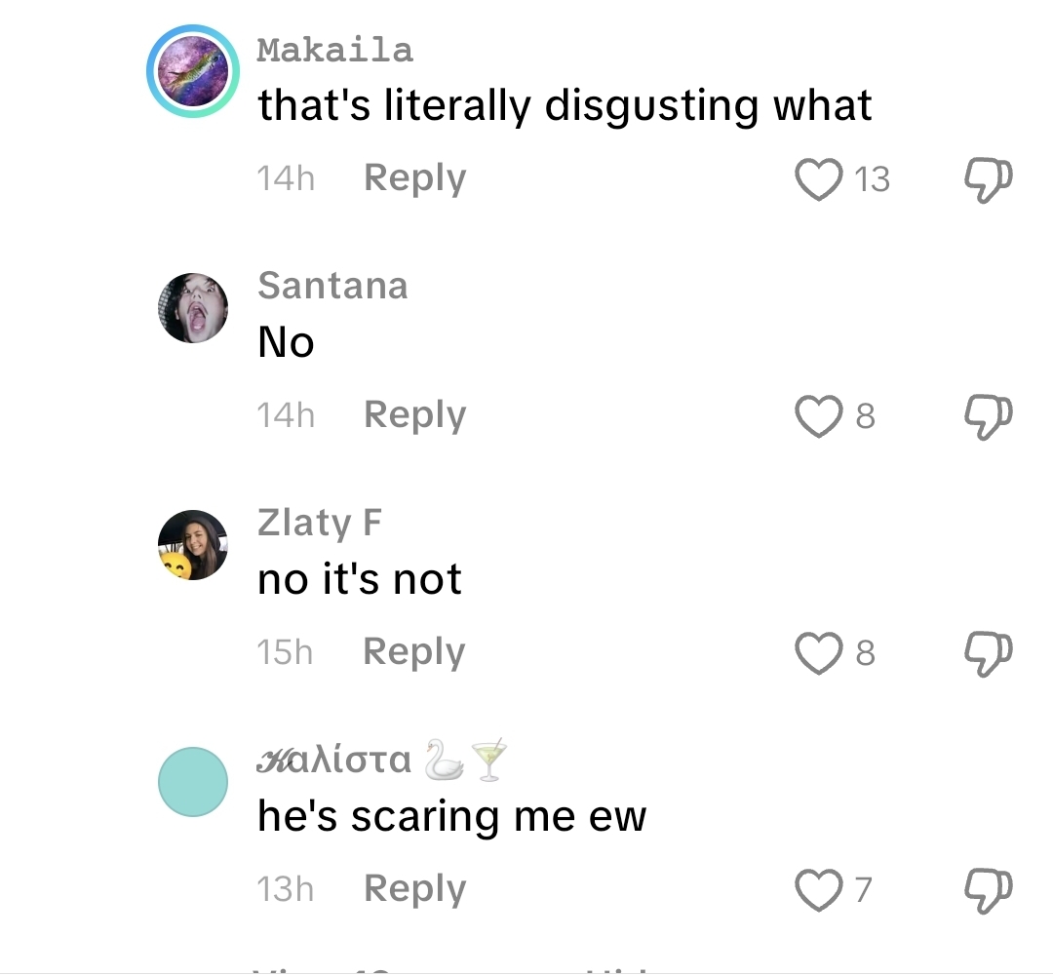This screenshot has height=976, width=1053.
Task: Open the Makaila username link
Action: (334, 51)
